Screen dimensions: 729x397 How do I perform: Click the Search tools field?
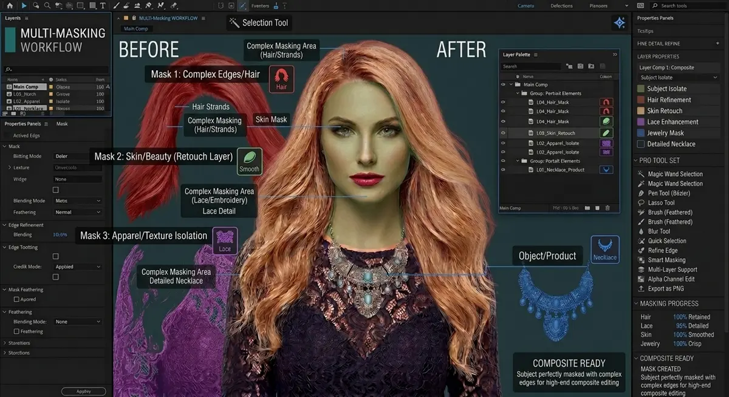[x=690, y=6]
